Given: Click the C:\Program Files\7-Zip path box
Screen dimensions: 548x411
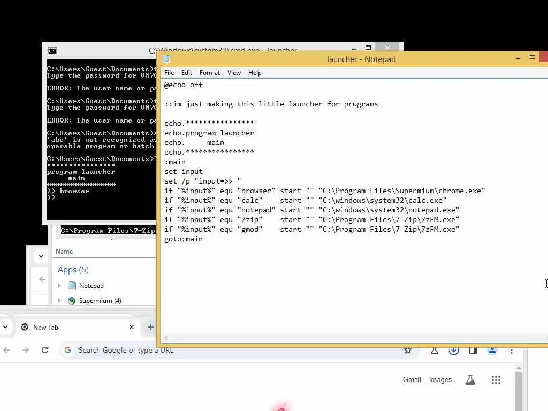Looking at the screenshot, I should tap(108, 231).
